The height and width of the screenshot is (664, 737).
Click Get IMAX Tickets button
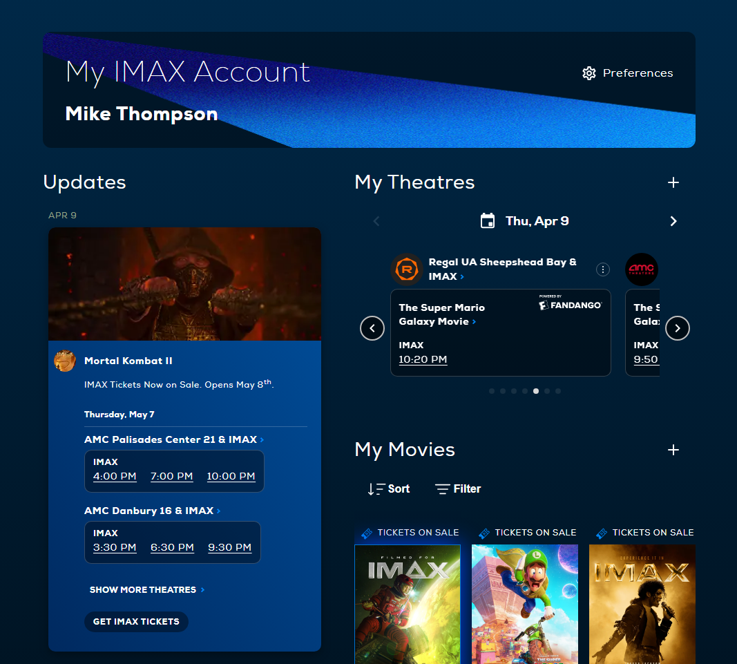[x=136, y=622]
